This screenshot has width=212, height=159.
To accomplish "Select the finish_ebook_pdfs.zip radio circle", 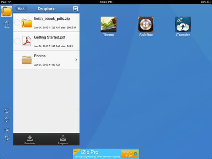I will tap(18, 23).
